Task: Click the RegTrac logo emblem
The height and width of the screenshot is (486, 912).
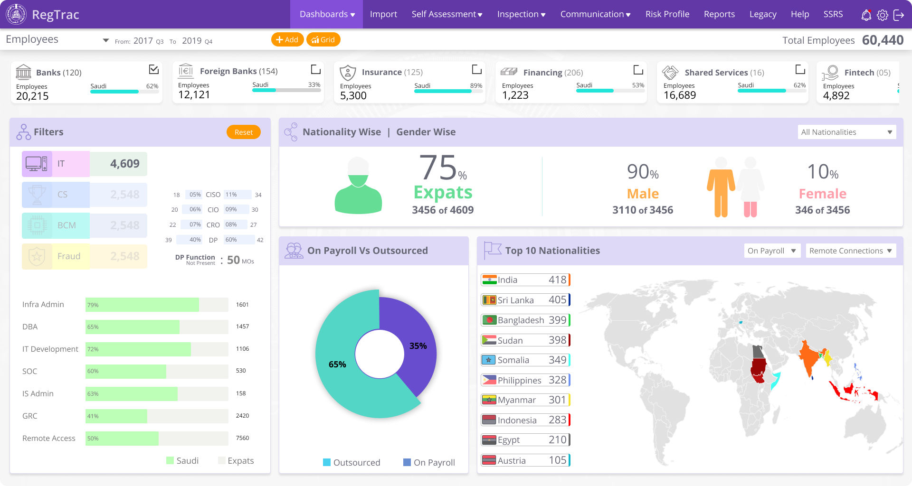Action: (x=16, y=14)
